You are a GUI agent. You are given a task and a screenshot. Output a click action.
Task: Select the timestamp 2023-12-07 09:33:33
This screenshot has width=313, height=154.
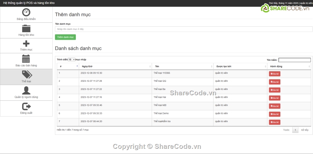point(91,113)
